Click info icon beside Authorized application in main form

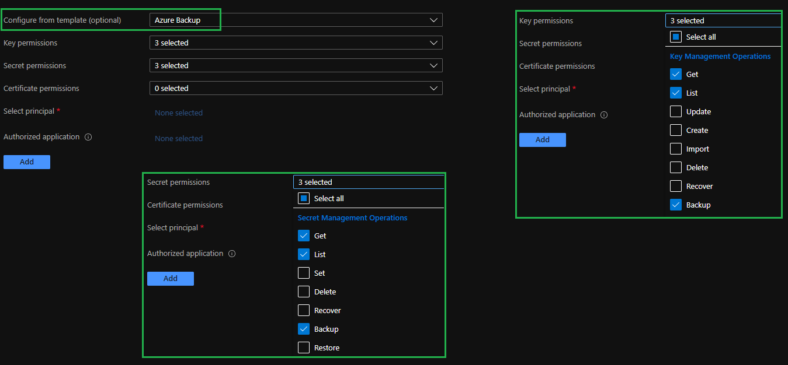pyautogui.click(x=88, y=137)
